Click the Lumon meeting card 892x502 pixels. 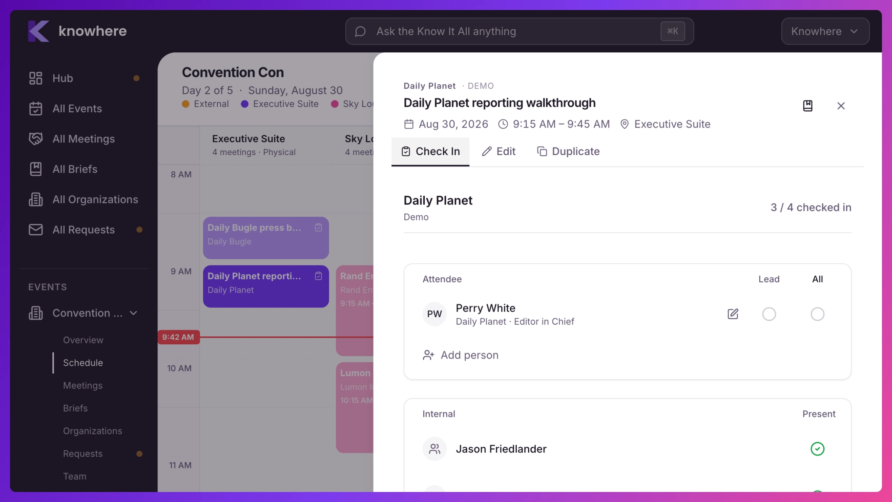coord(355,407)
